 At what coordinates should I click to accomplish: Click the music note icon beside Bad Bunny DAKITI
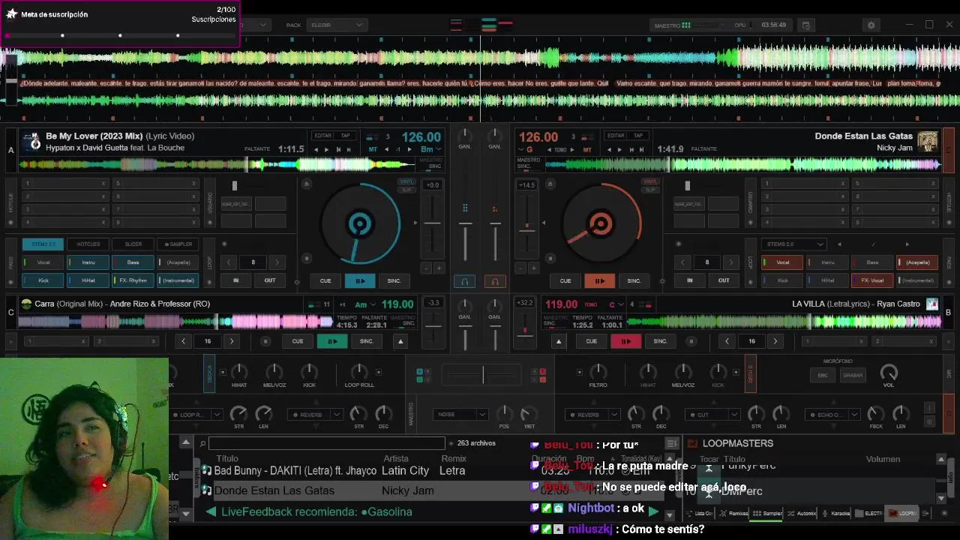[206, 471]
